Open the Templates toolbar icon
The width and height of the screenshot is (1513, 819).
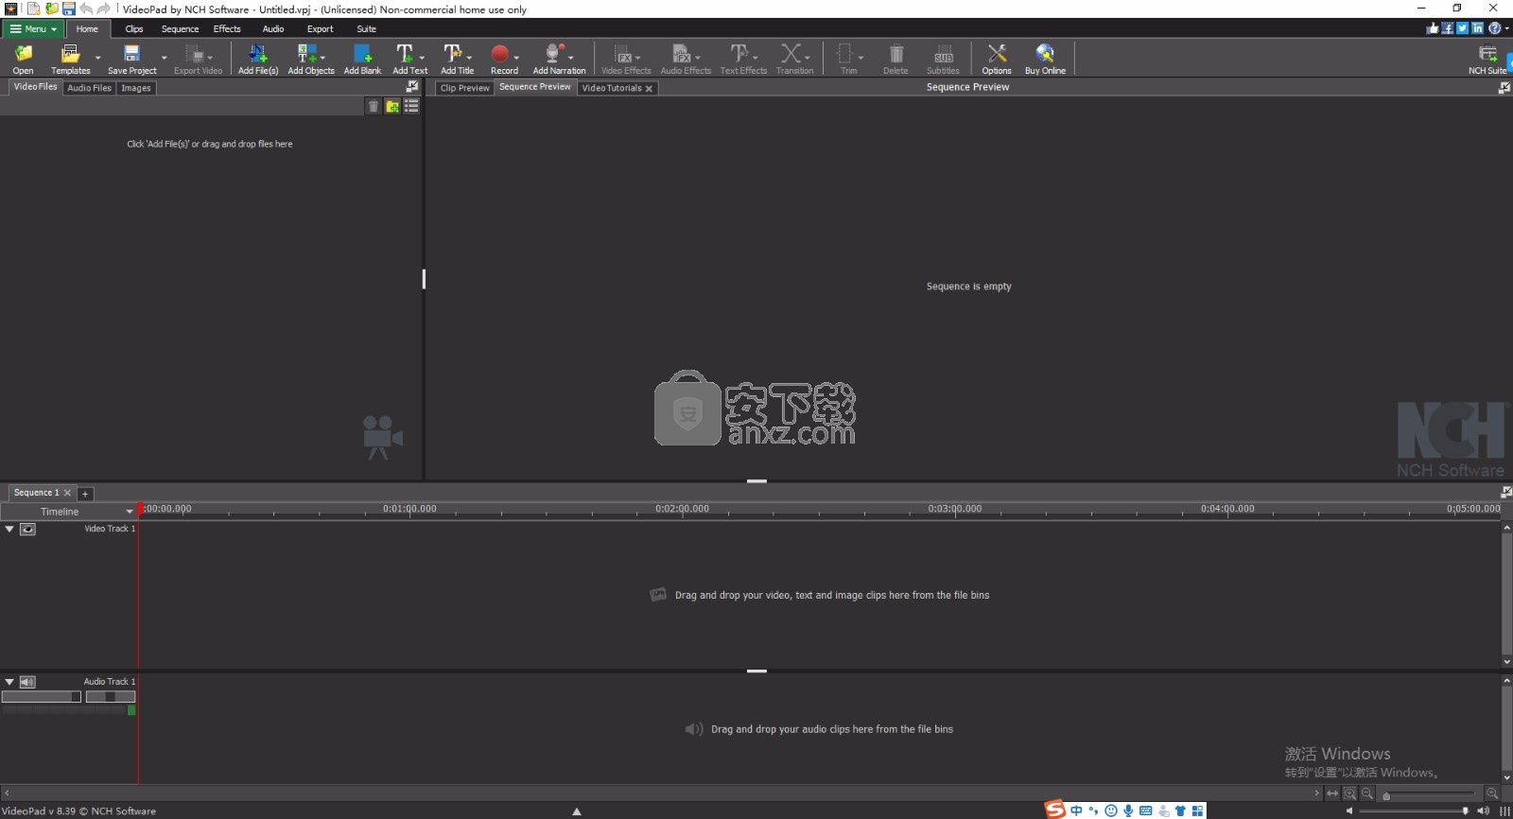[x=70, y=59]
